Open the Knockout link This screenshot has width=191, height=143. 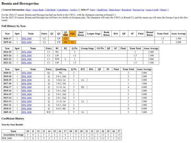pyautogui.click(x=126, y=10)
